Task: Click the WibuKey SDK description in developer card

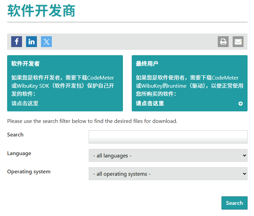Action: [63, 86]
